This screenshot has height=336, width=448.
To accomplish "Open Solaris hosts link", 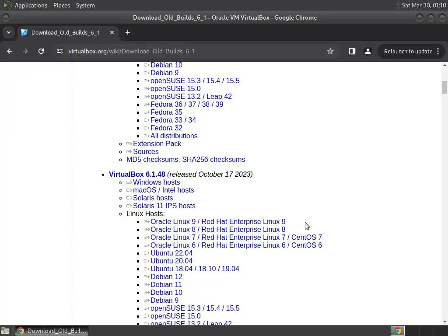I will 153,198.
